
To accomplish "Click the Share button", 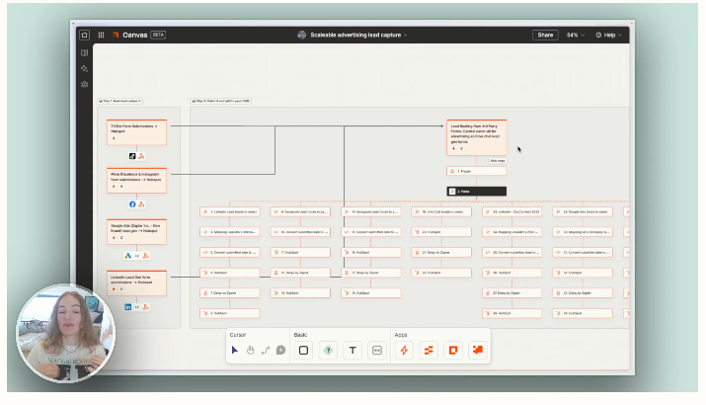I will pos(545,35).
